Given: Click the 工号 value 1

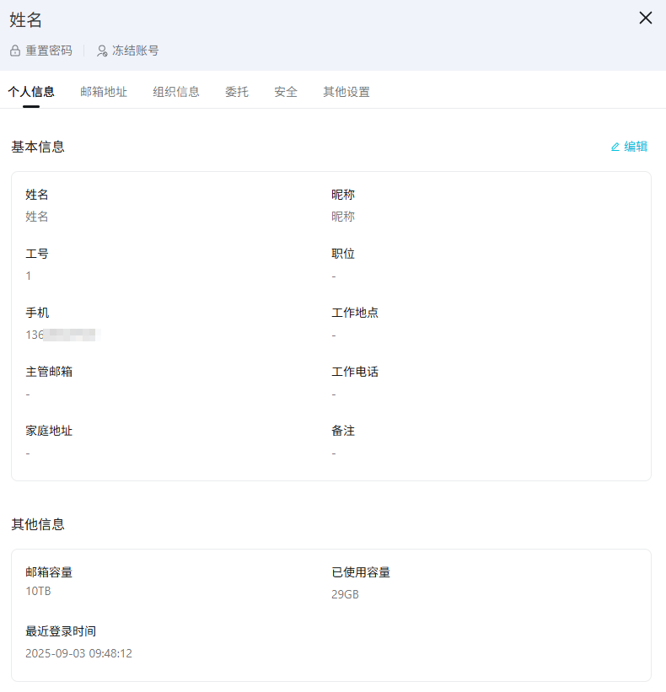Looking at the screenshot, I should (29, 276).
